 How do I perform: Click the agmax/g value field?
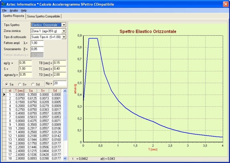25,74
